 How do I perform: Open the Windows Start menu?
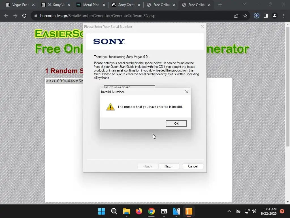[x=101, y=211]
